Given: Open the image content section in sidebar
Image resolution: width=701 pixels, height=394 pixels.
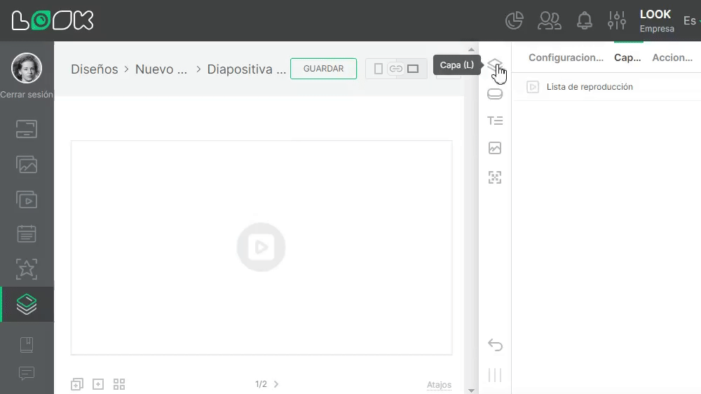Looking at the screenshot, I should click(27, 165).
